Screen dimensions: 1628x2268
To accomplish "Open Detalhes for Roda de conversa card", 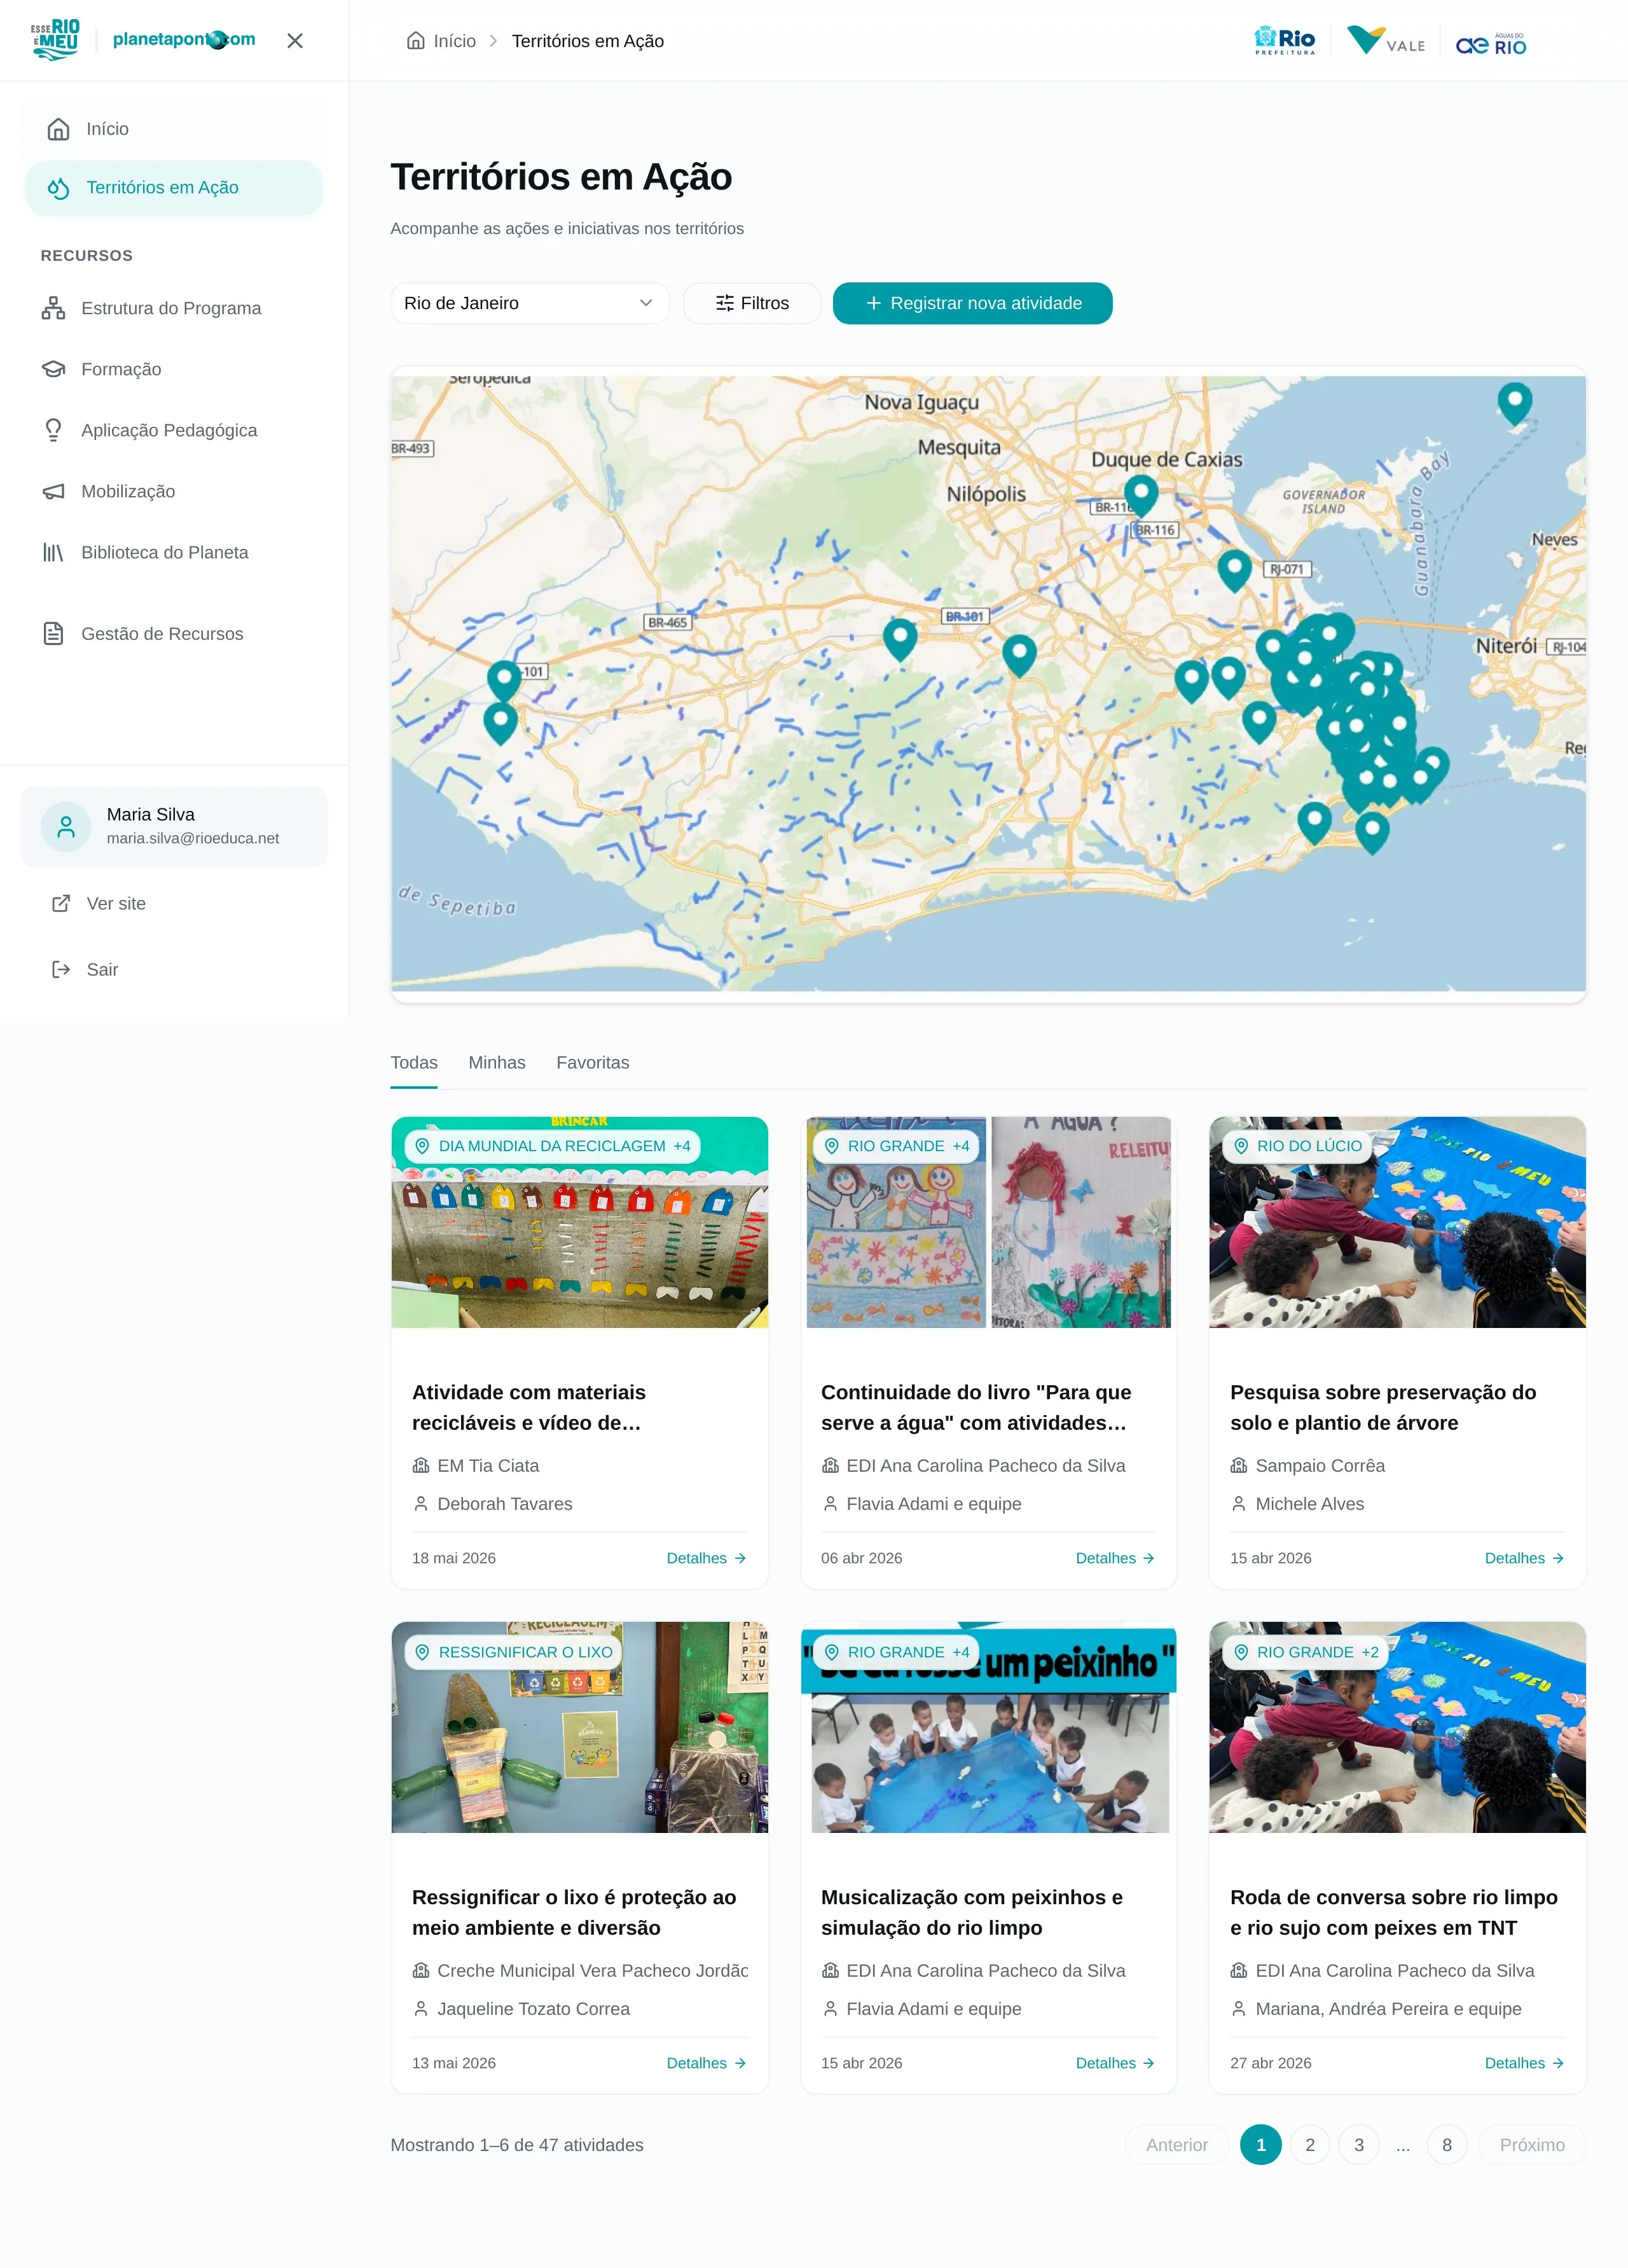I will (1524, 2063).
